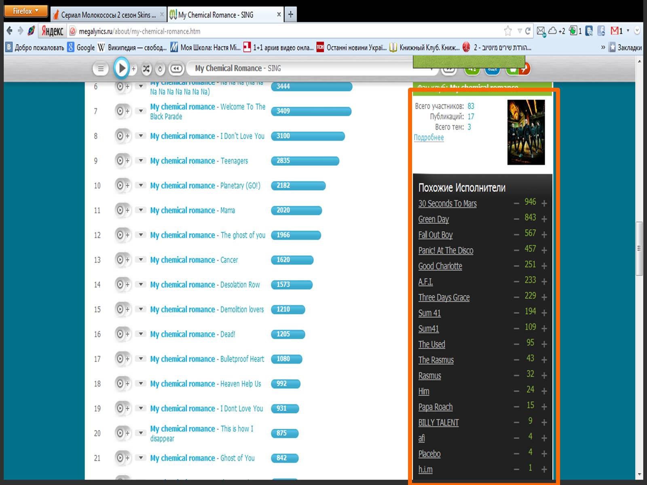
Task: Open dropdown for Dead! track
Action: [x=141, y=334]
